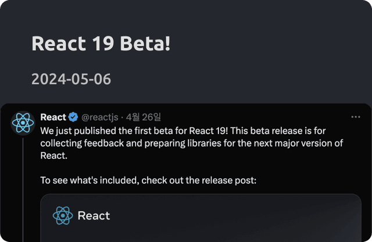
Task: Click the blue verified badge
Action: [74, 117]
